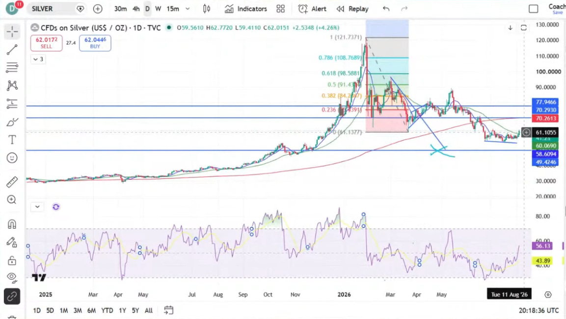566x319 pixels.
Task: Click the plus button at crosshair price
Action: pos(526,132)
